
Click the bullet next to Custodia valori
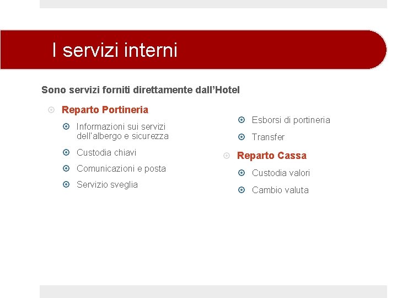tap(242, 173)
